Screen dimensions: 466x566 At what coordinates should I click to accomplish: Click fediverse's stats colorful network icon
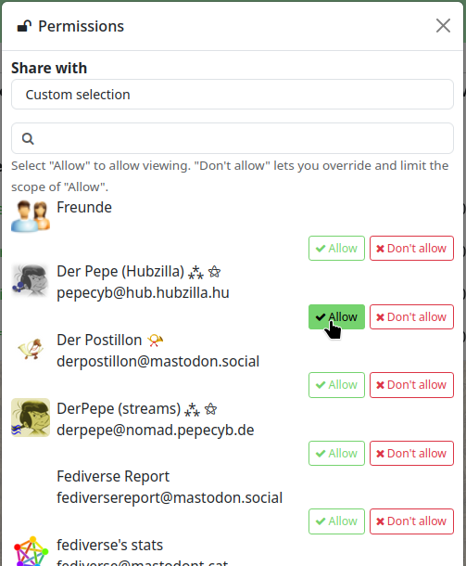coord(31,551)
